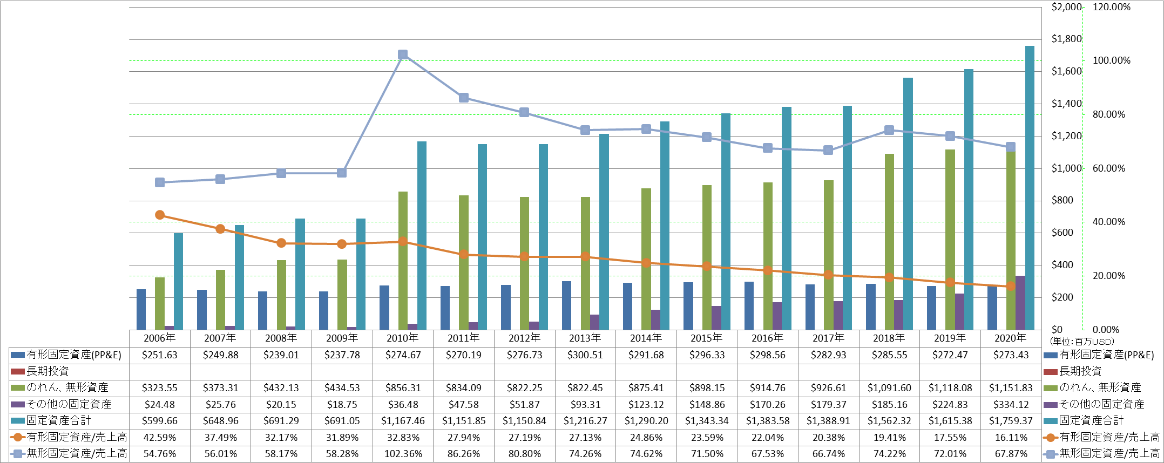Click the 120.00% axis label
This screenshot has height=463, width=1164.
(x=1112, y=7)
